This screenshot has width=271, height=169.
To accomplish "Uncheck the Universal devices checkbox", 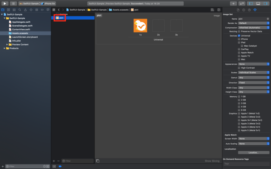I will click(239, 36).
